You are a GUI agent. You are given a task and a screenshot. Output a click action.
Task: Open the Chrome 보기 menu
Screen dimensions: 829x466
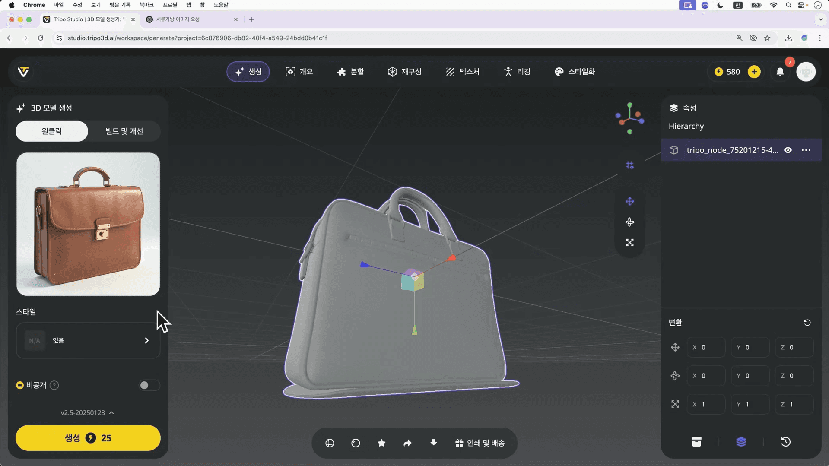95,5
